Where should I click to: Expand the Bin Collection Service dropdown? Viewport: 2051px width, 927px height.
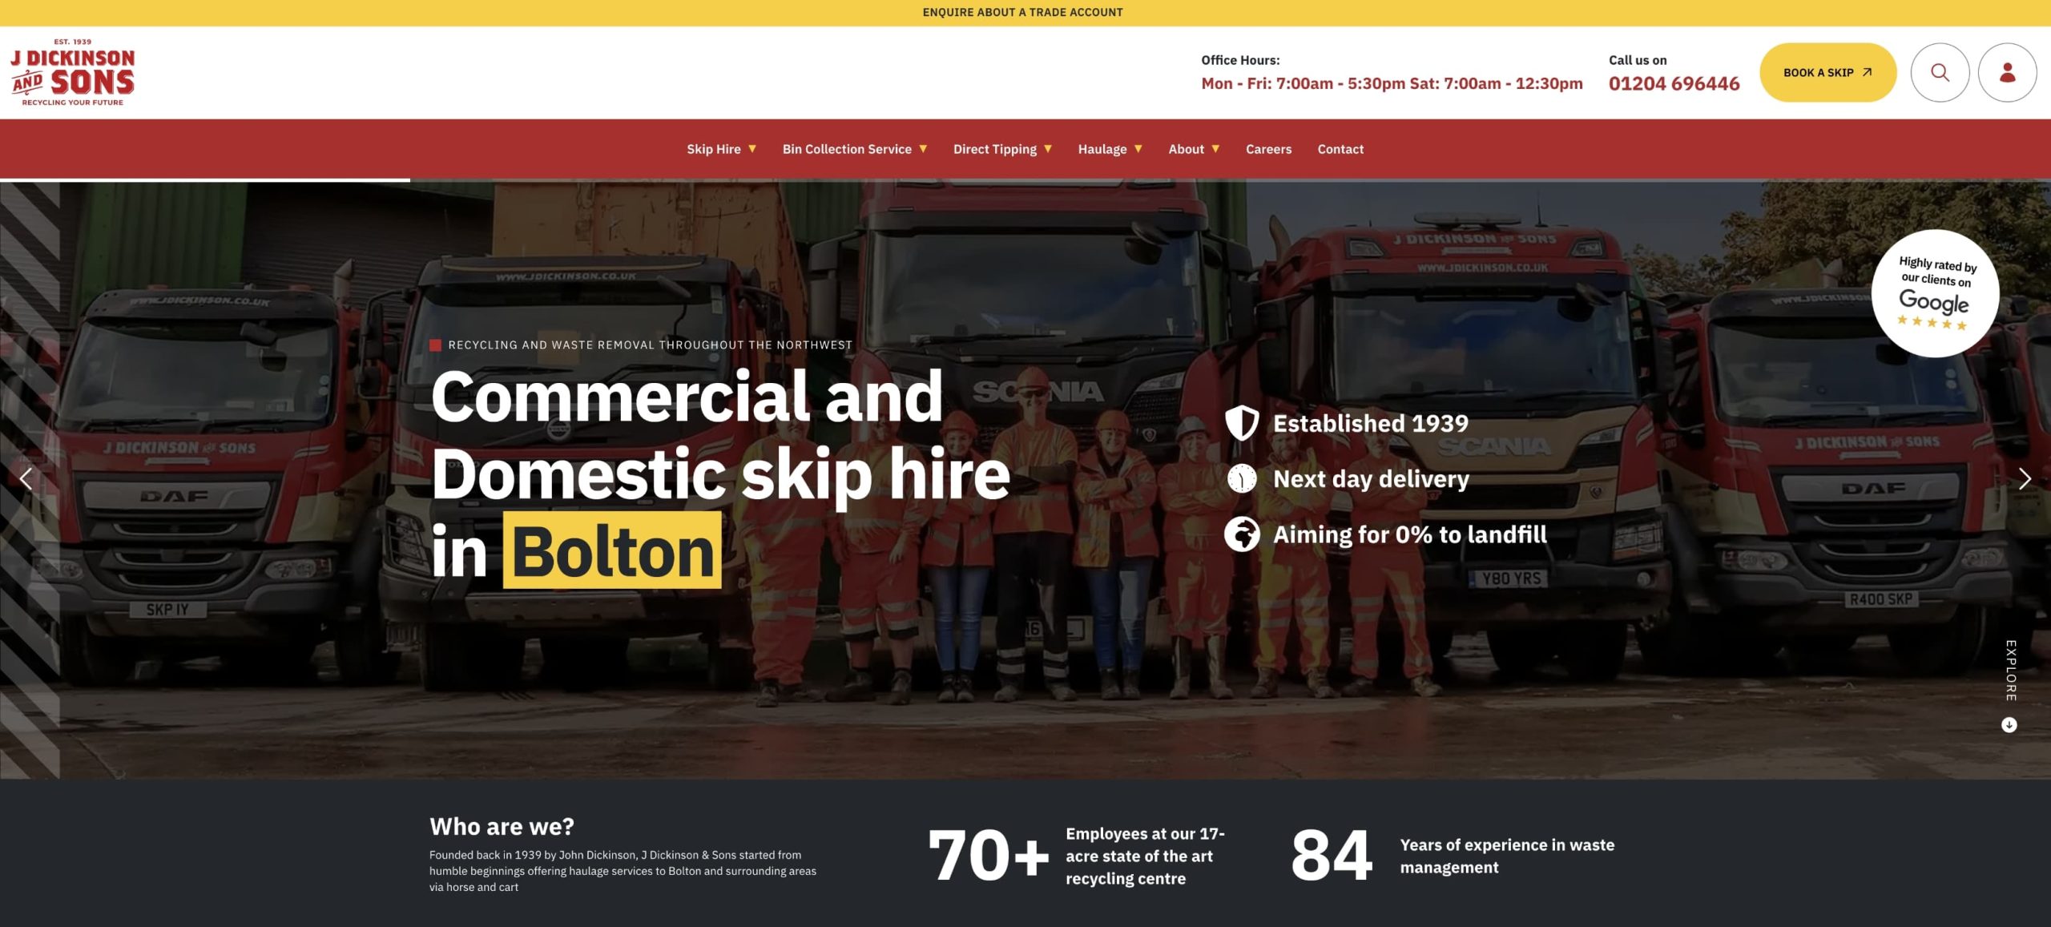pyautogui.click(x=855, y=149)
